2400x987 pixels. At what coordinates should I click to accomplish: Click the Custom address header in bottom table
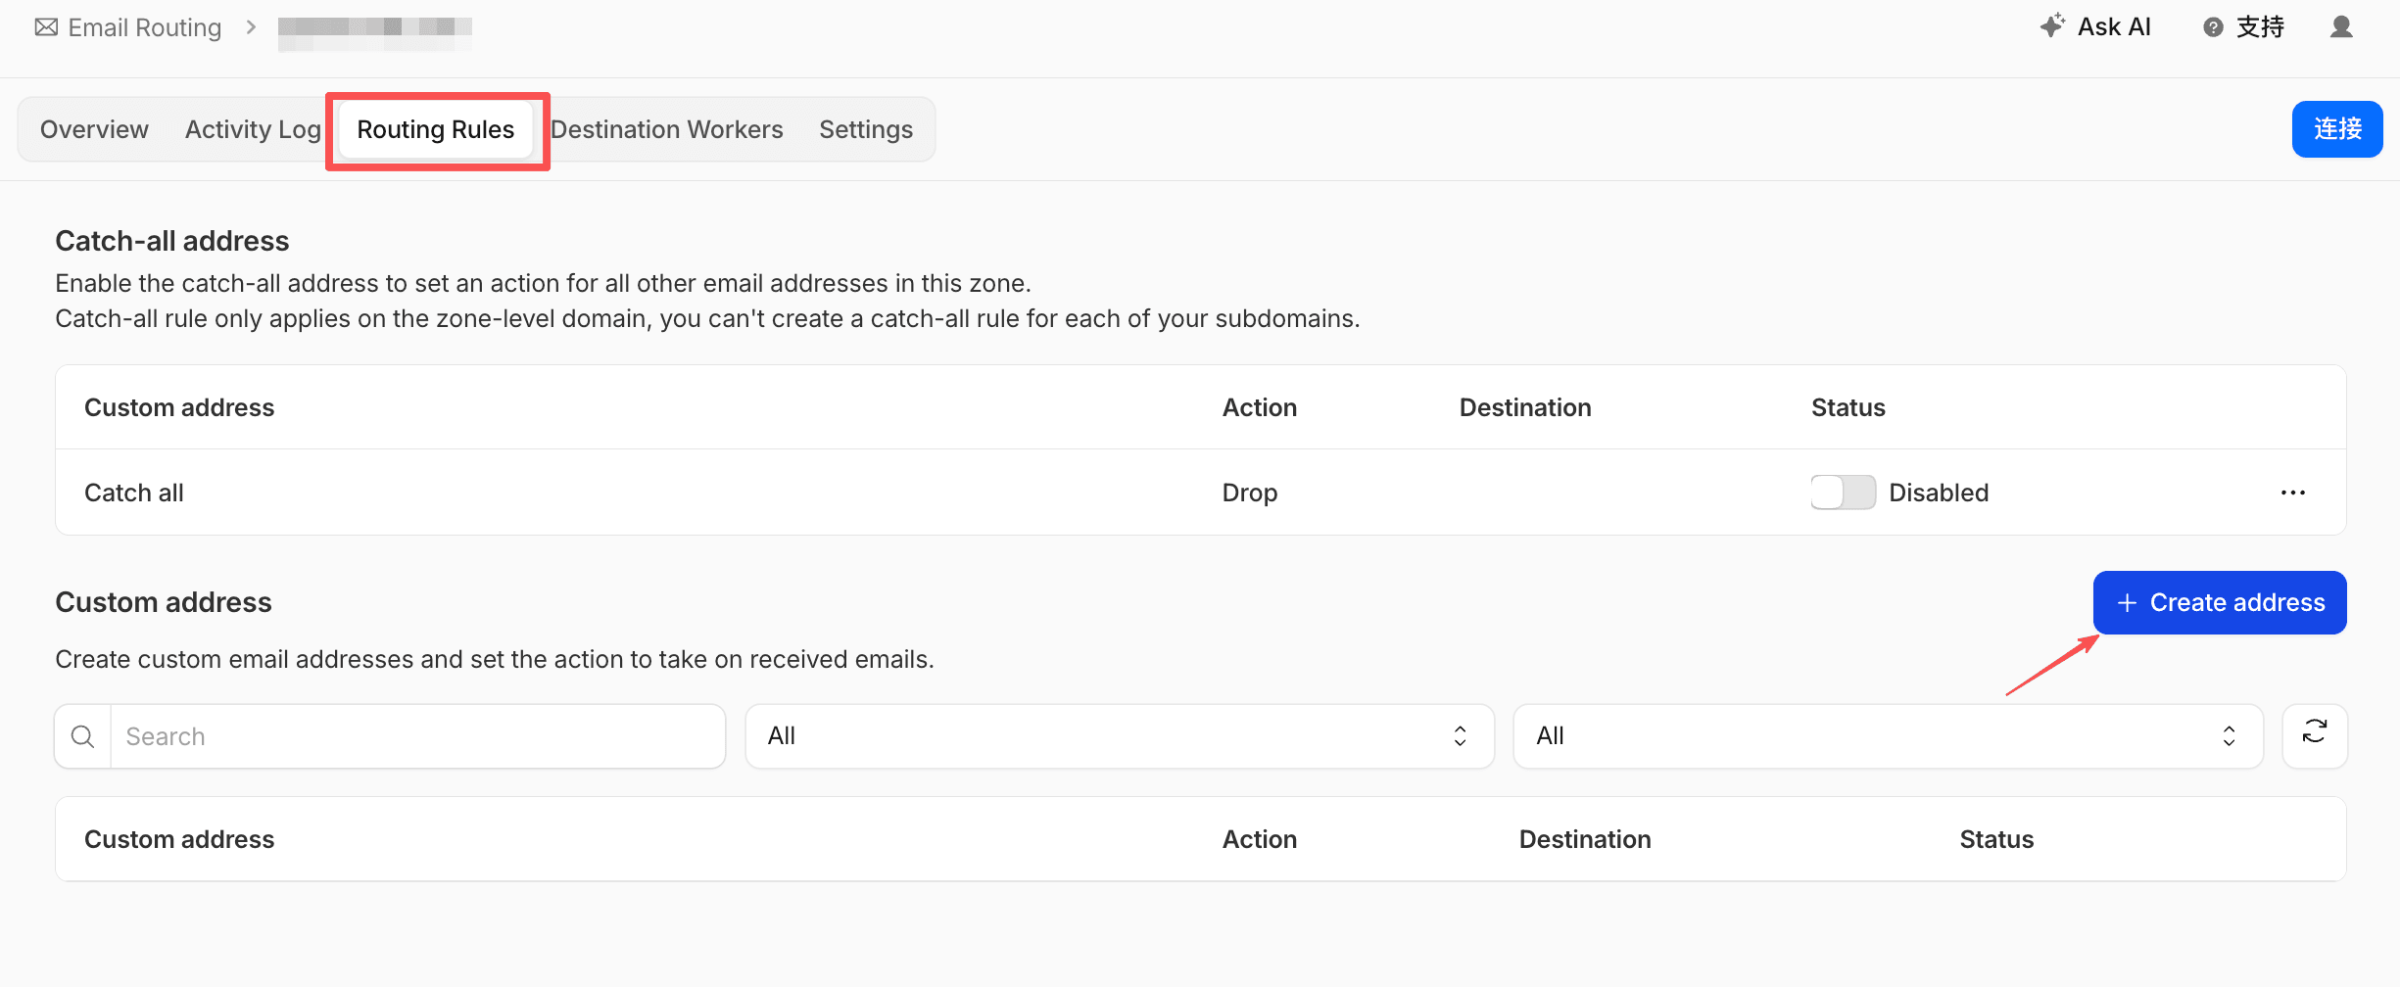pyautogui.click(x=179, y=839)
